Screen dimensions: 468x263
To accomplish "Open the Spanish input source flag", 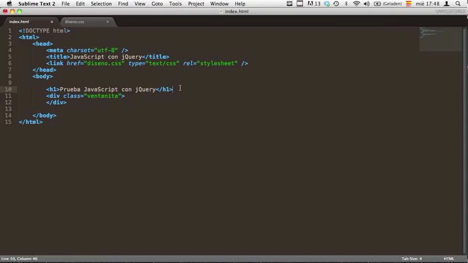I will coord(409,3).
